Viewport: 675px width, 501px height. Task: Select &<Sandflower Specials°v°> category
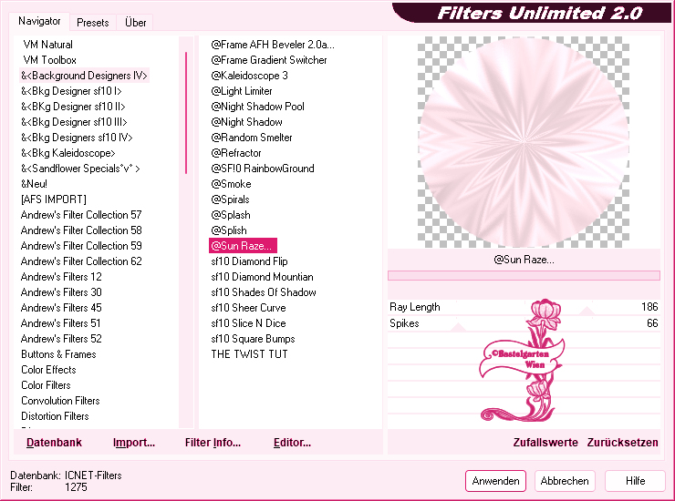(80, 169)
